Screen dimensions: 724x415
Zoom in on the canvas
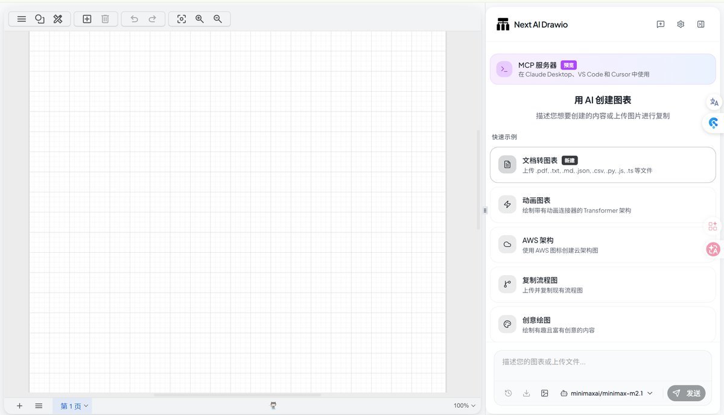tap(200, 19)
